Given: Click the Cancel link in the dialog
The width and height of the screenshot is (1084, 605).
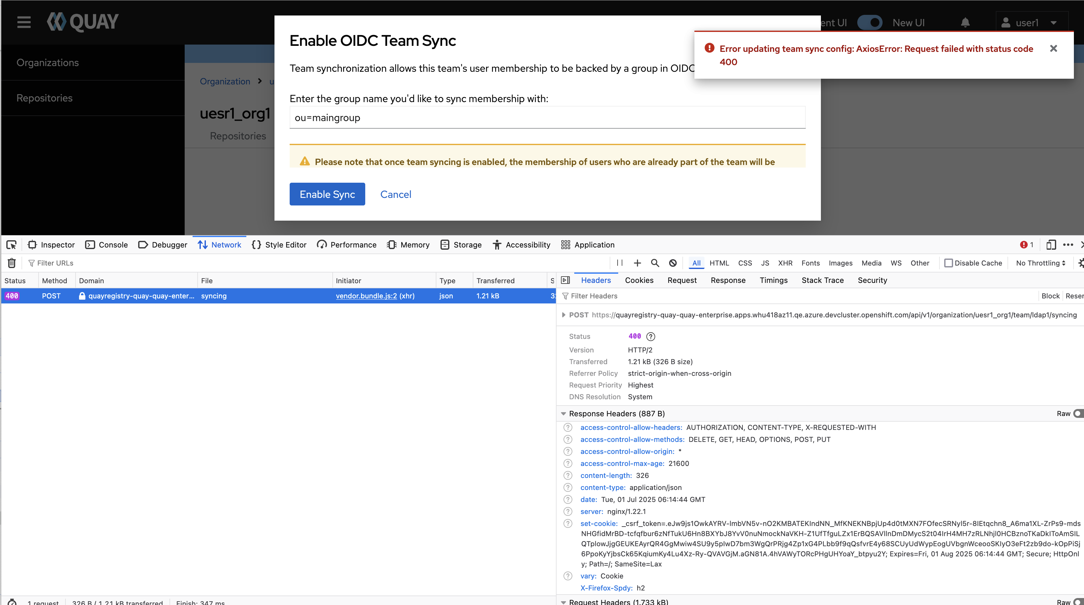Looking at the screenshot, I should pos(396,194).
